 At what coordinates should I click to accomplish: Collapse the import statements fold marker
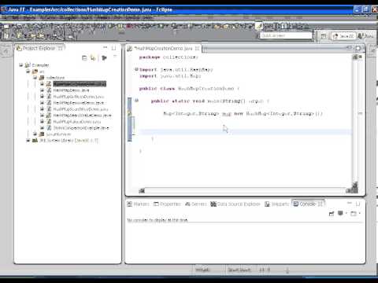click(x=136, y=69)
